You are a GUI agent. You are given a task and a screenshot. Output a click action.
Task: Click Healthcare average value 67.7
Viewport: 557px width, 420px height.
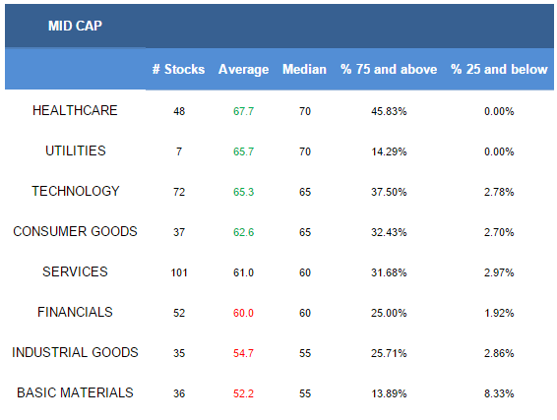(243, 111)
